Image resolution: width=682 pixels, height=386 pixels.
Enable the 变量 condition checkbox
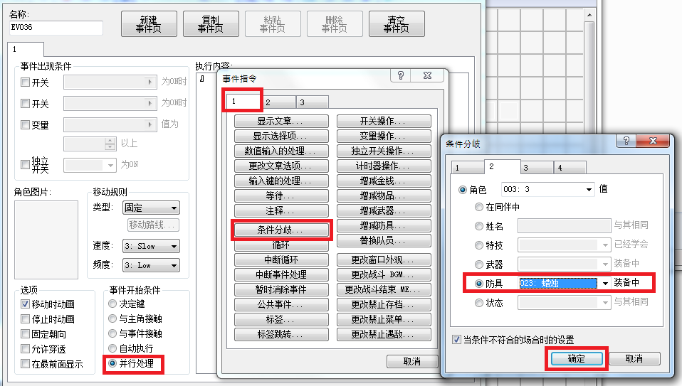25,124
